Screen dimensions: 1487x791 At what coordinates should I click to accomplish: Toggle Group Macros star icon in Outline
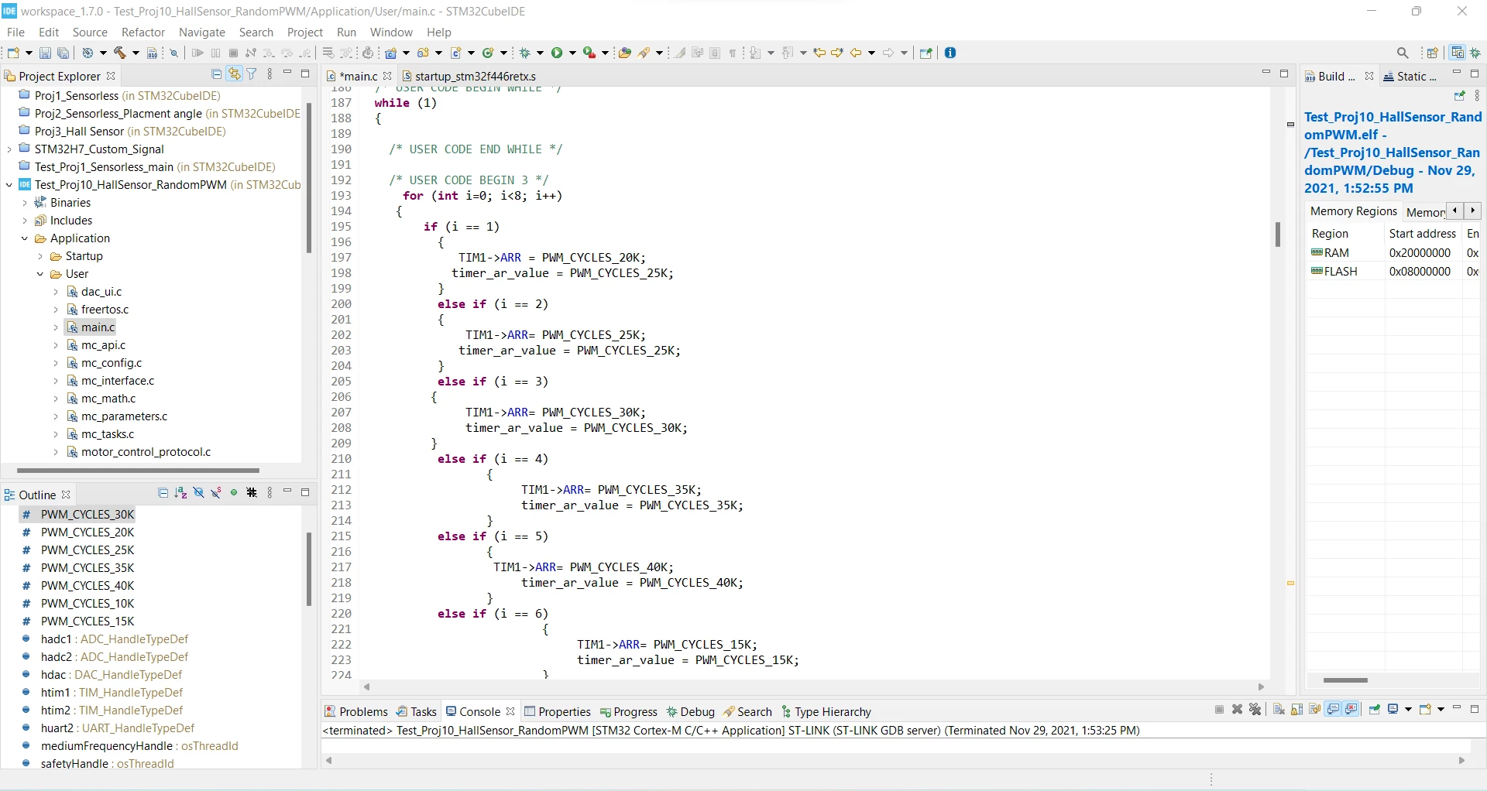pyautogui.click(x=252, y=493)
